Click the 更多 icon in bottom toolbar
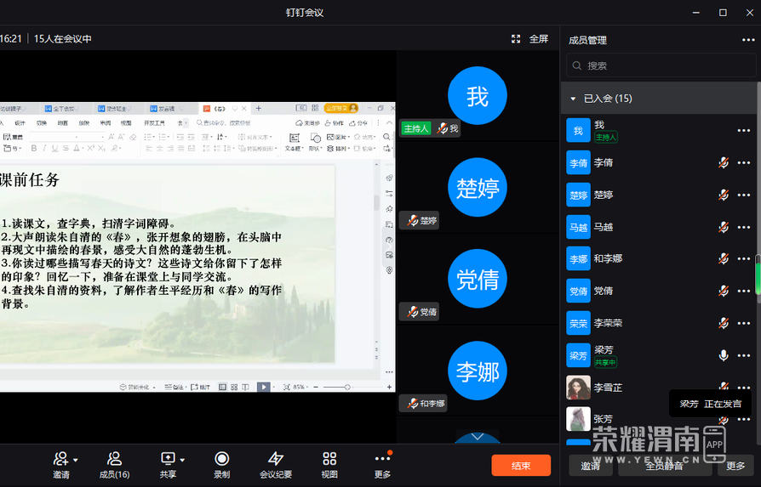This screenshot has width=761, height=487. tap(382, 459)
